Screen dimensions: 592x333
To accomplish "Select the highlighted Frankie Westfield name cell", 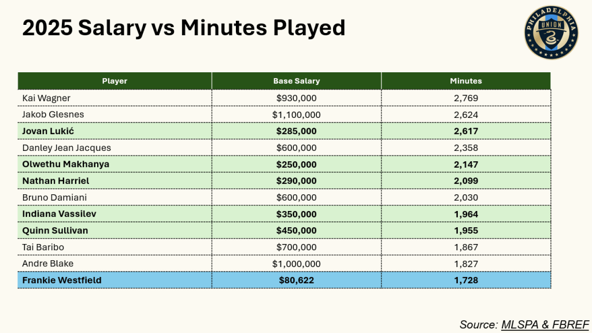I will click(x=62, y=280).
